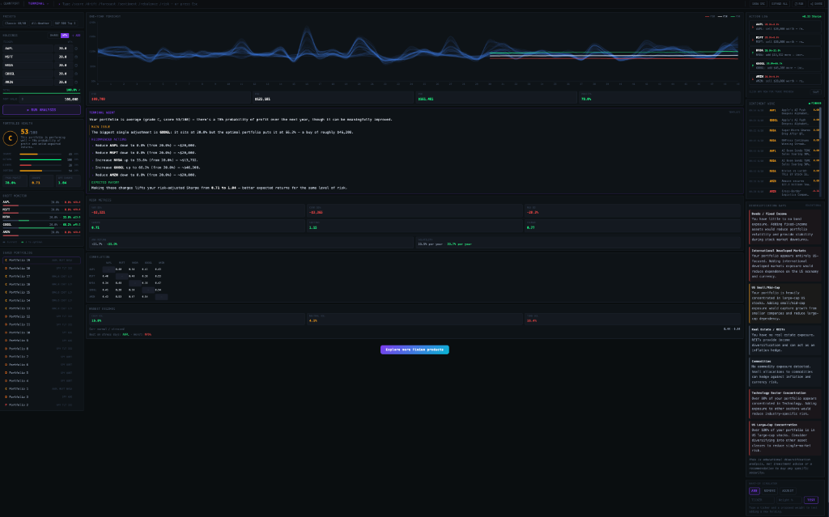Viewport: 829px width, 517px height.
Task: Select the All-Weather preset
Action: 40,23
